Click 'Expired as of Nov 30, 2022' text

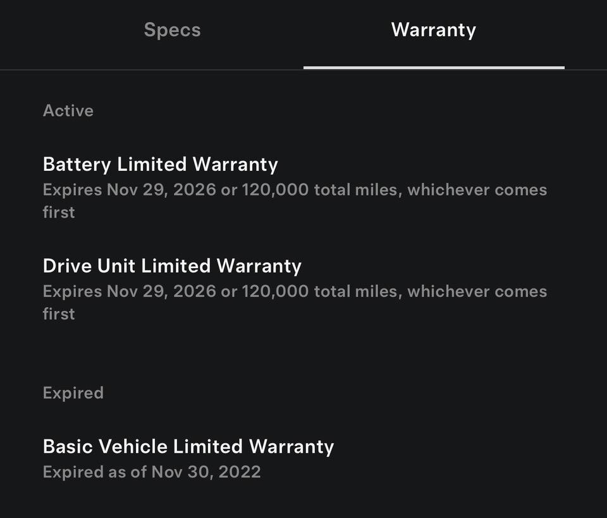point(152,472)
